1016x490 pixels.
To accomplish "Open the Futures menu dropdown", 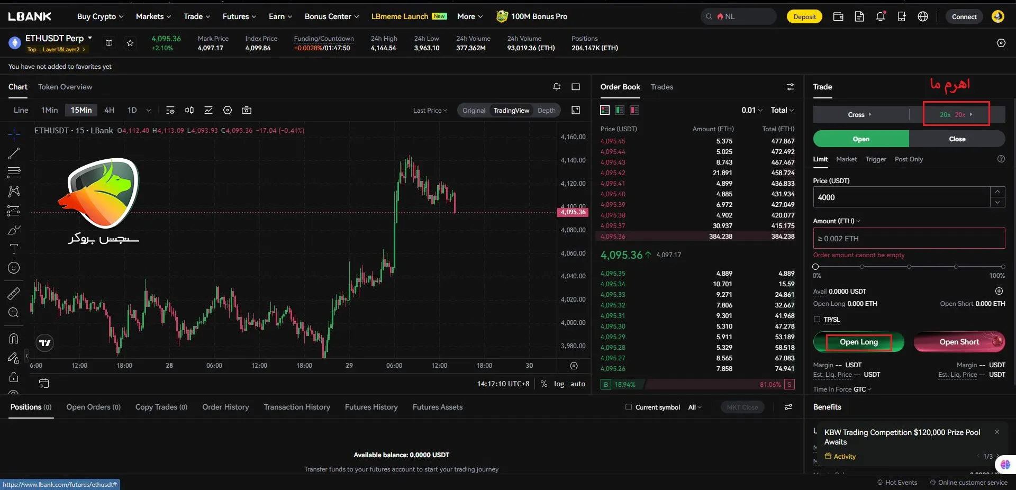I will pyautogui.click(x=239, y=16).
